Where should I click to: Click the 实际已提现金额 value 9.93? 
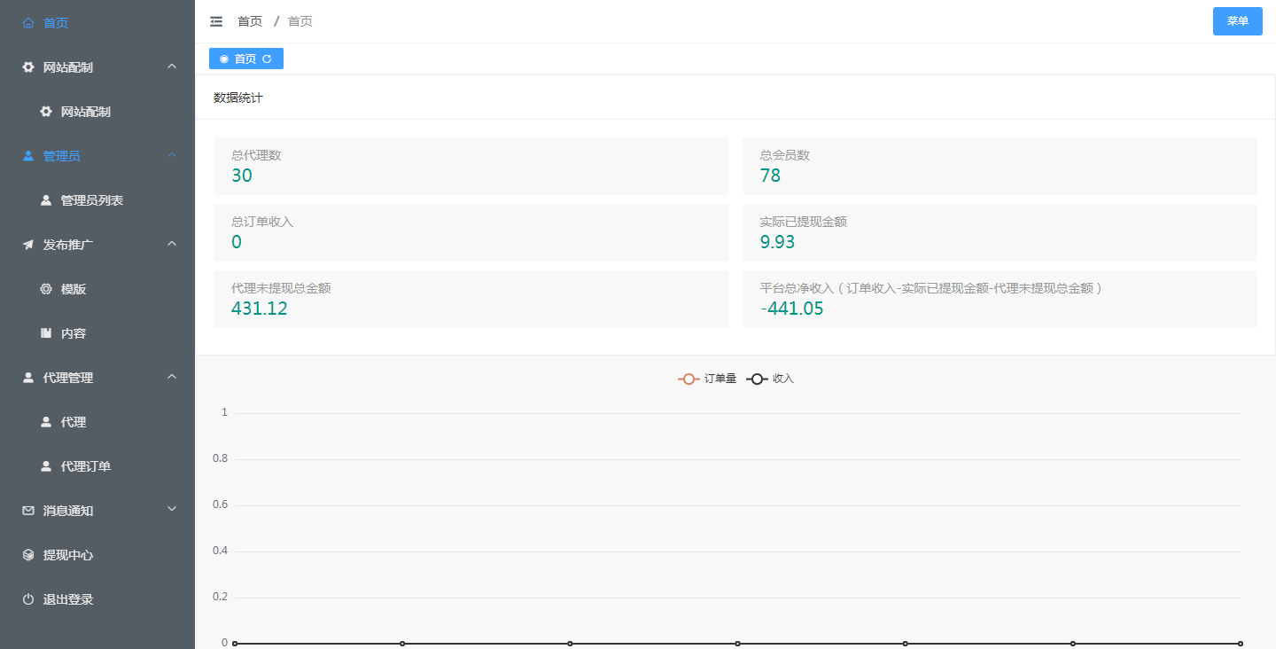778,242
